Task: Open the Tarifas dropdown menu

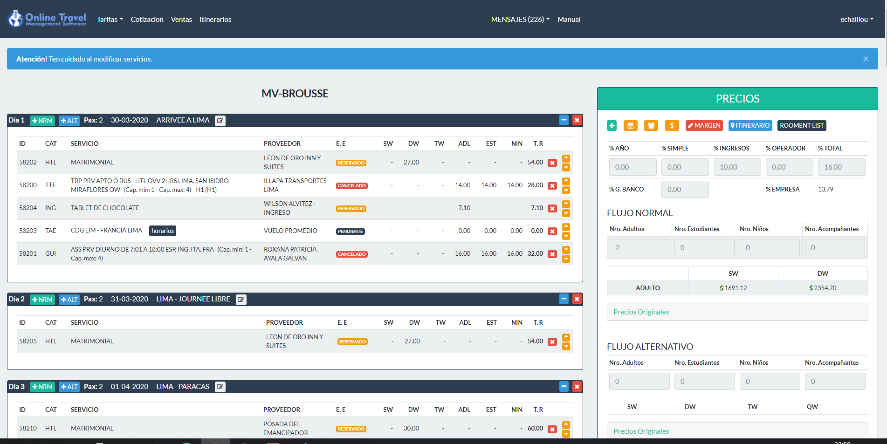Action: (x=110, y=20)
